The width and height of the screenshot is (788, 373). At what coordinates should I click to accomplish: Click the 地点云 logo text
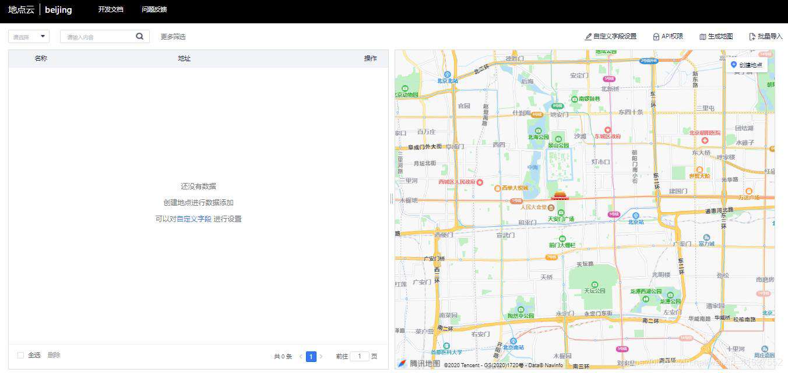pyautogui.click(x=21, y=10)
